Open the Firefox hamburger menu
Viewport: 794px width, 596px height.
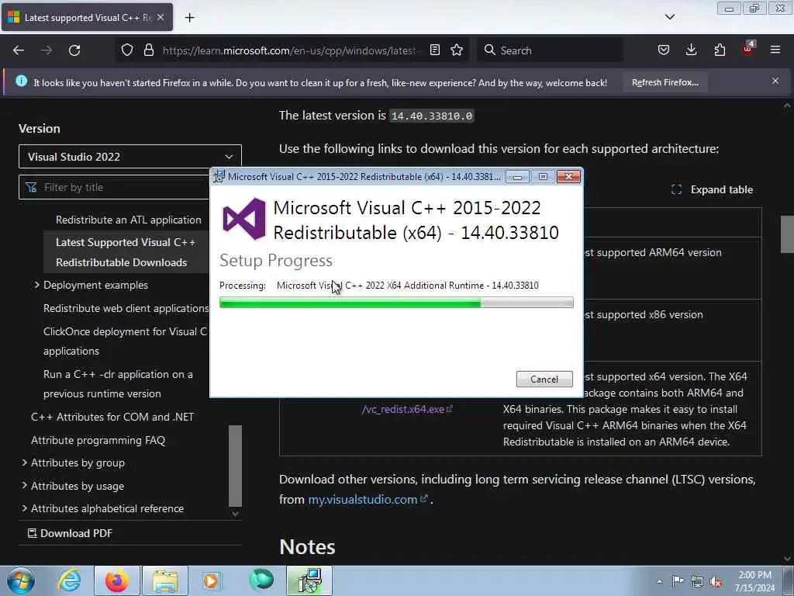(775, 50)
